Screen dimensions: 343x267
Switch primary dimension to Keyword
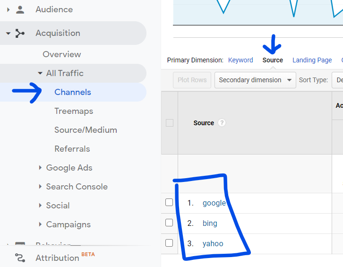click(x=240, y=60)
